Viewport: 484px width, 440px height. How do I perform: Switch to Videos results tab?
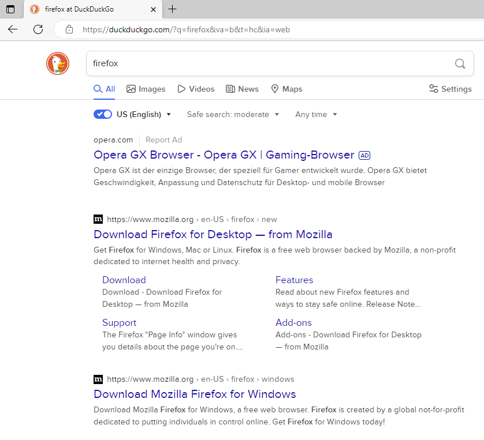196,89
